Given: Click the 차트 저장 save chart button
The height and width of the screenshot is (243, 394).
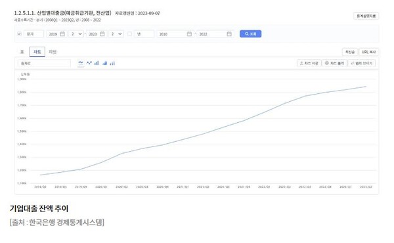Looking at the screenshot, I should (x=309, y=63).
